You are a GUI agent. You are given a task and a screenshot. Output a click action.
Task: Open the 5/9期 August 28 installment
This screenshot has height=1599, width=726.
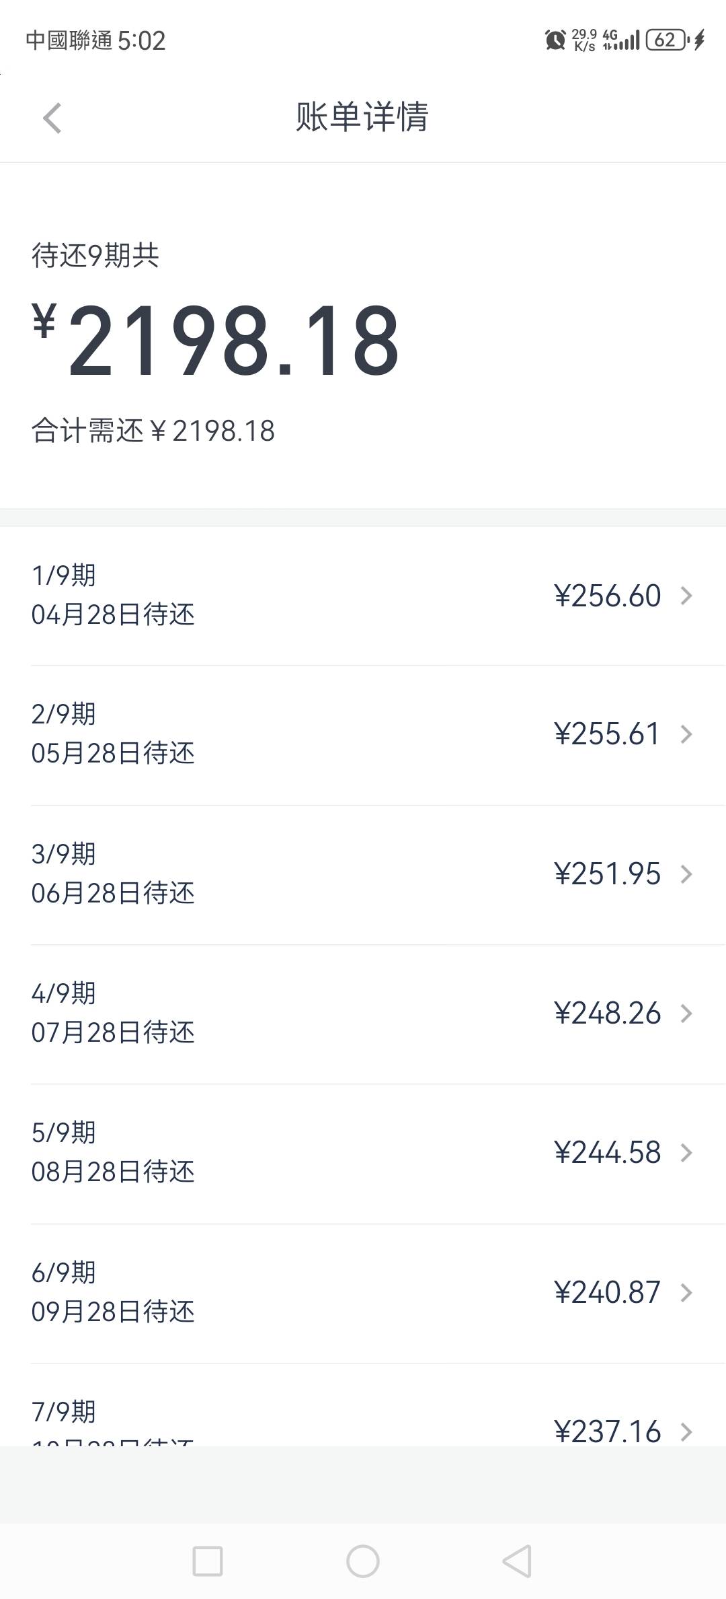113,1153
